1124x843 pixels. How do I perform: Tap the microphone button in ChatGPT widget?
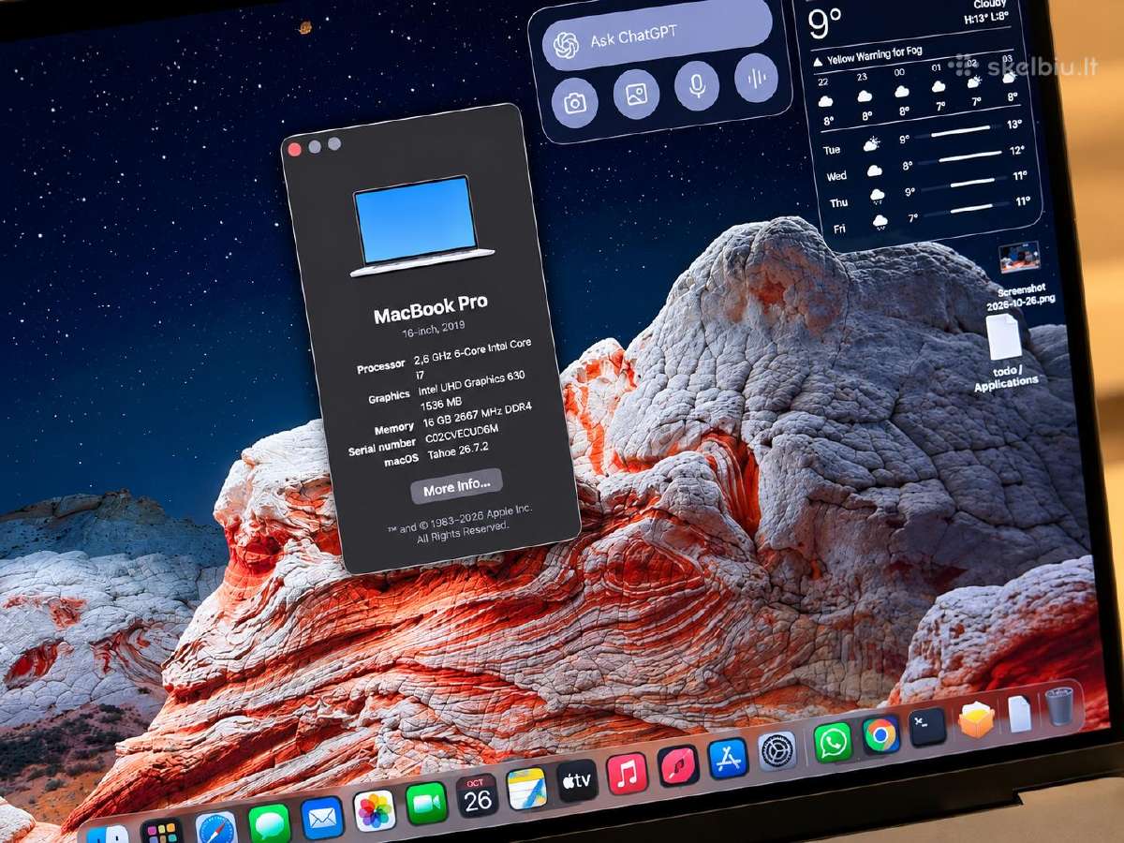697,86
